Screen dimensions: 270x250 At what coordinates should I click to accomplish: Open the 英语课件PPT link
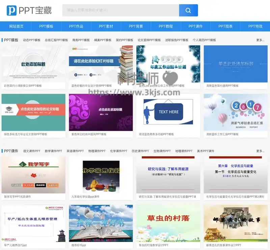pyautogui.click(x=75, y=151)
